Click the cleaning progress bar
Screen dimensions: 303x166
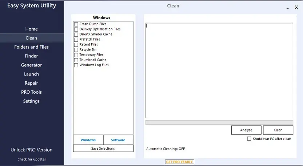pos(219,122)
